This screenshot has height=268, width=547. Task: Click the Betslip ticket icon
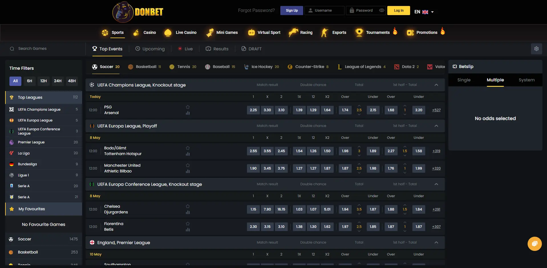coord(455,67)
